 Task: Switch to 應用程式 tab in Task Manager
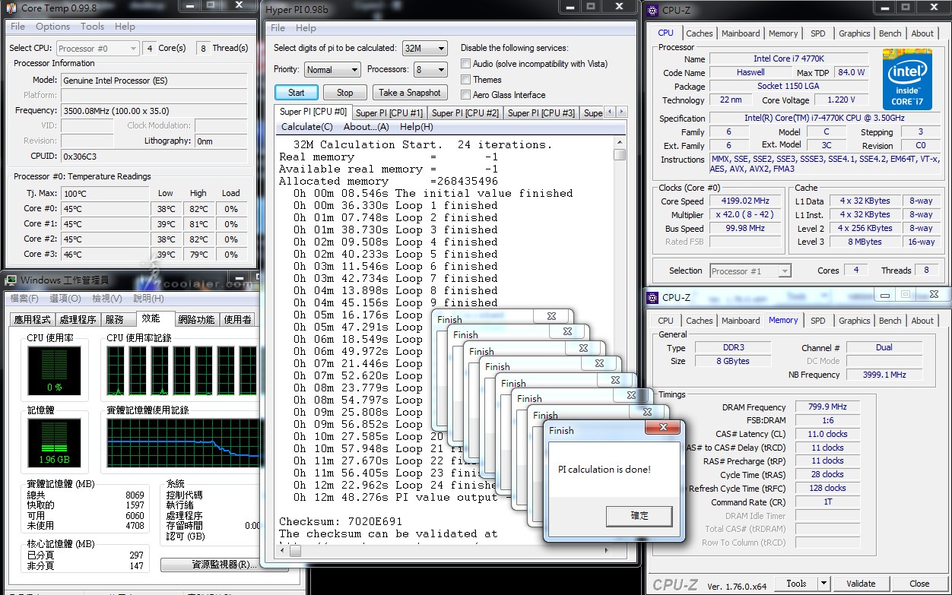coord(33,320)
